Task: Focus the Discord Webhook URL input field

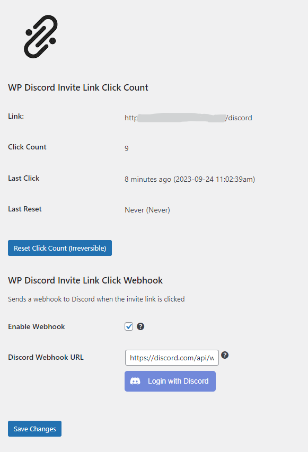Action: [x=172, y=358]
